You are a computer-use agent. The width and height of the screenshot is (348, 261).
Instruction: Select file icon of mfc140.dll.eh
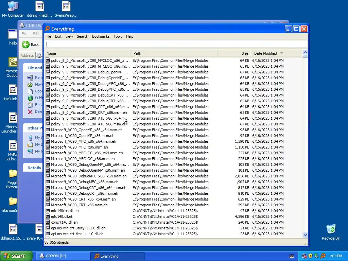(x=48, y=216)
